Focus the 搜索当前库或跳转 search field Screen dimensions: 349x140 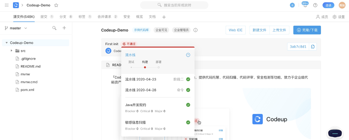pos(174,5)
